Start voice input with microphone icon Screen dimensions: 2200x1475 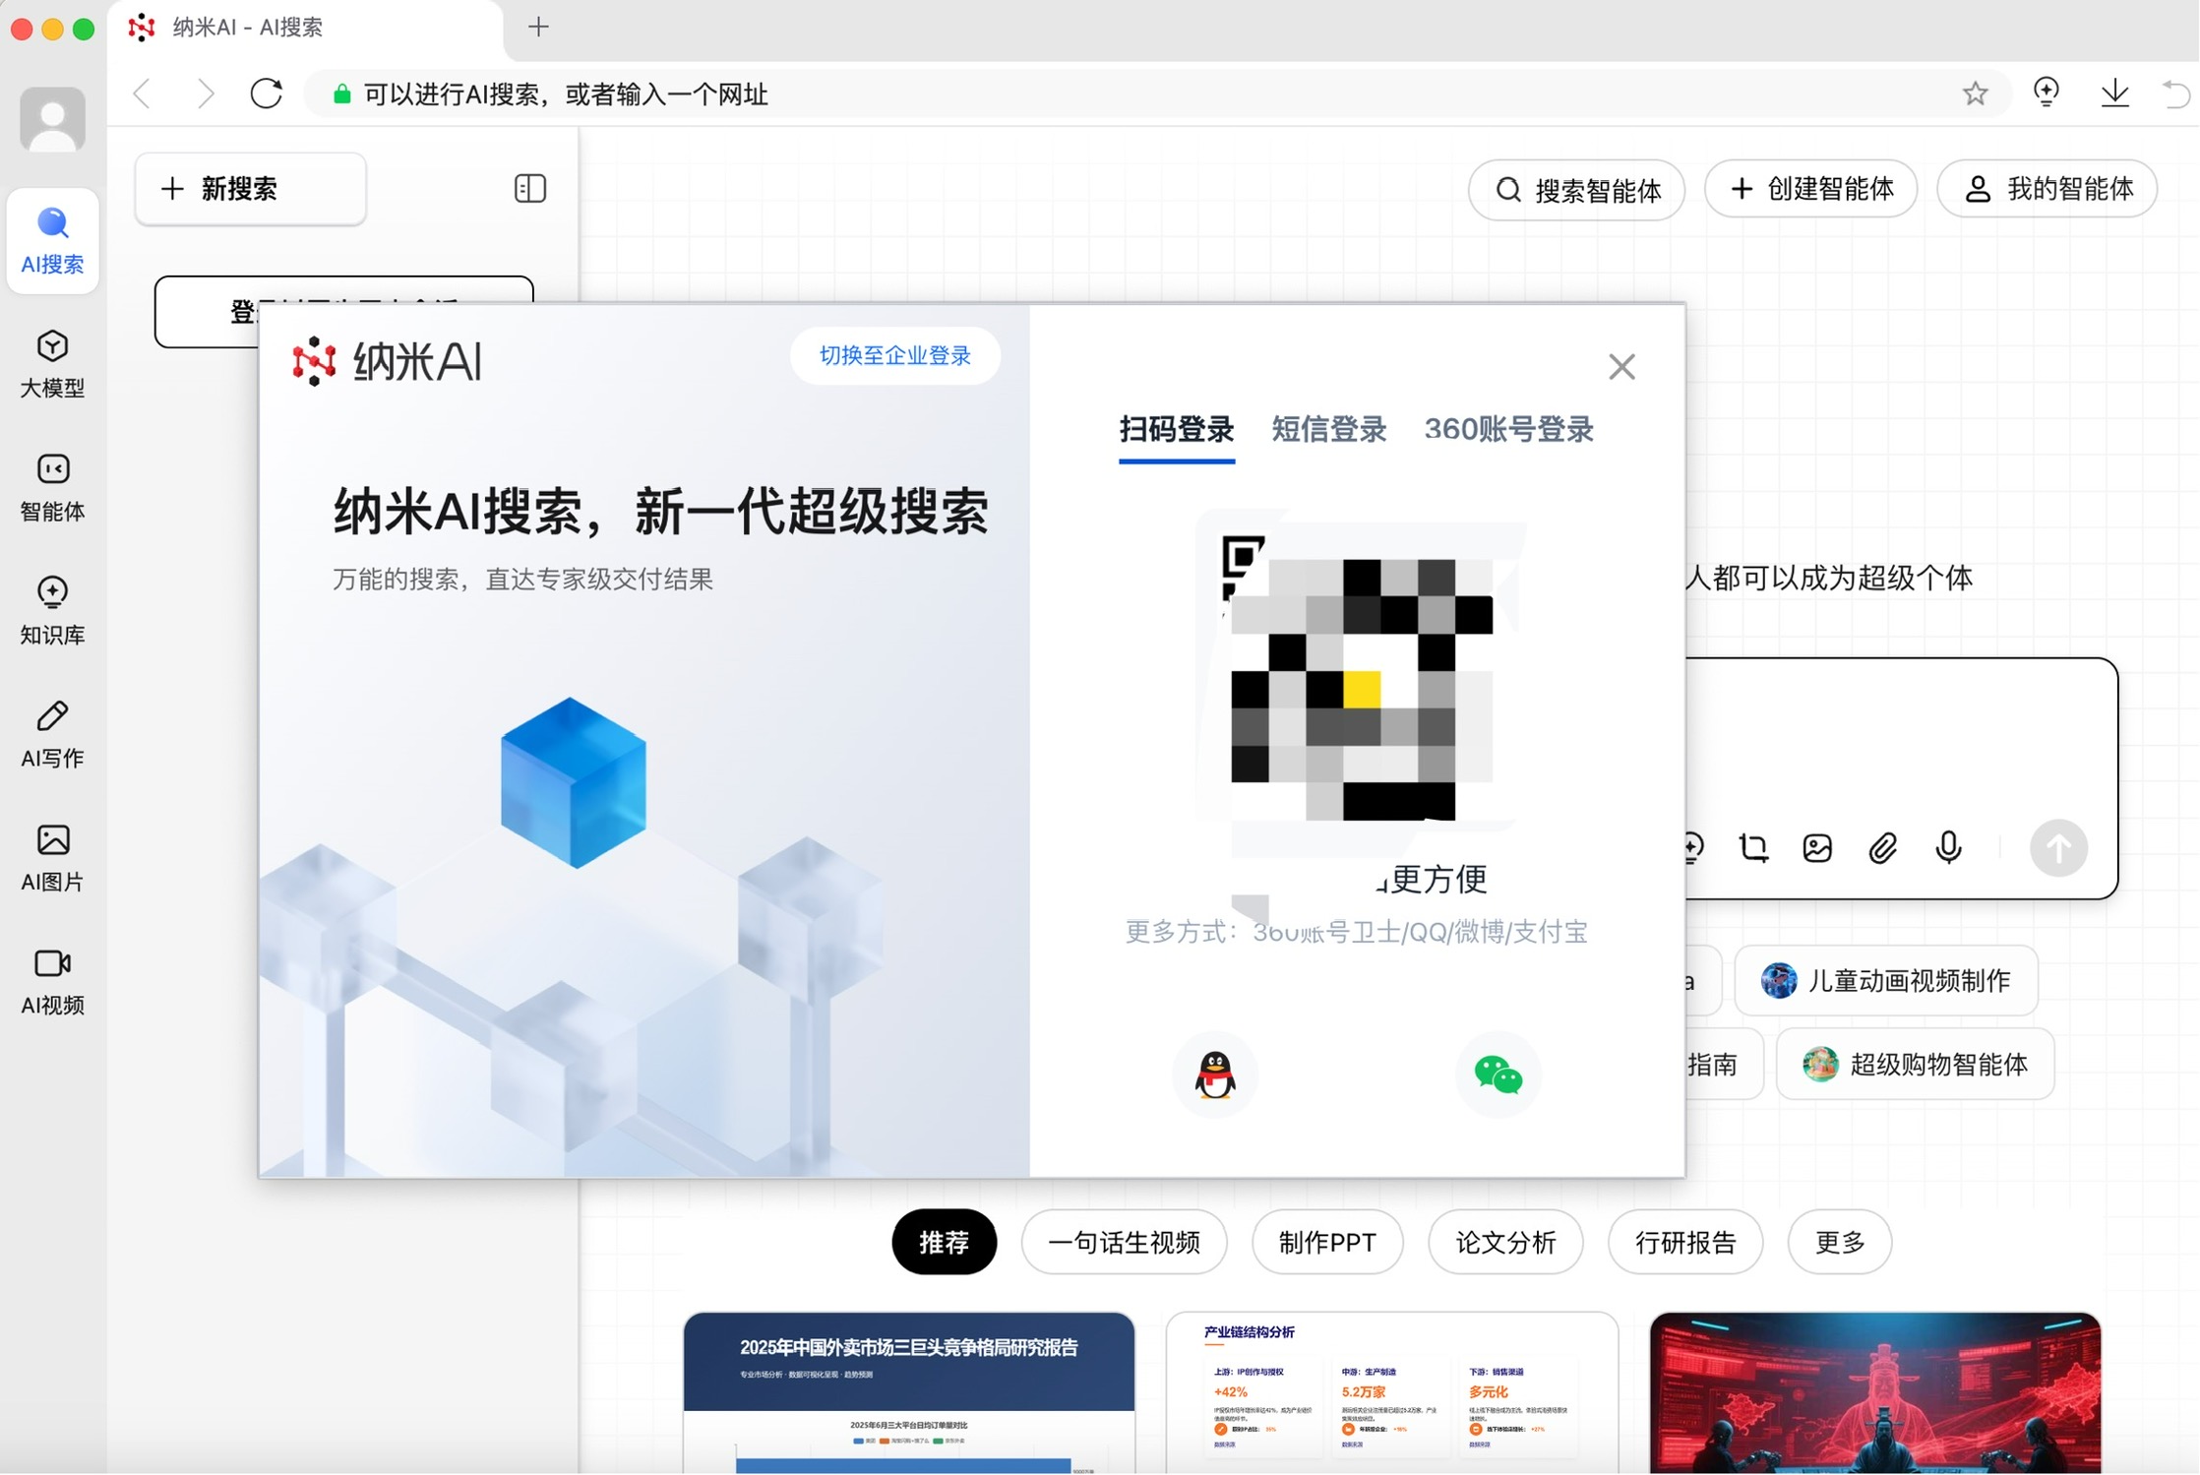(1948, 847)
